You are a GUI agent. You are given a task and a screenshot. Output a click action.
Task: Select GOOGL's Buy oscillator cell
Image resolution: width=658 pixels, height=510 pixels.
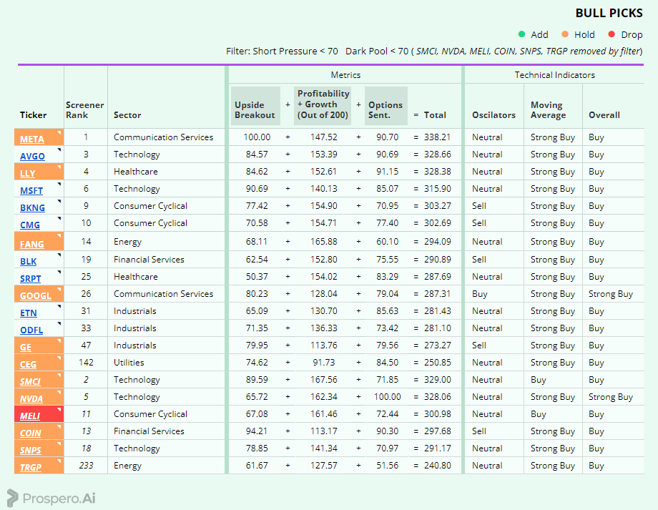[480, 294]
